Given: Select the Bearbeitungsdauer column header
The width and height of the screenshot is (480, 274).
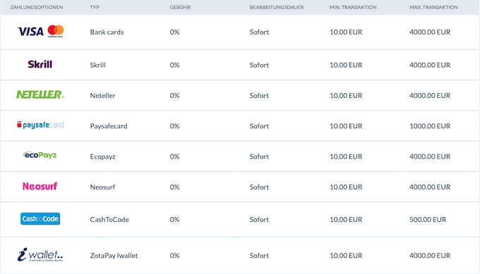Looking at the screenshot, I should click(277, 7).
